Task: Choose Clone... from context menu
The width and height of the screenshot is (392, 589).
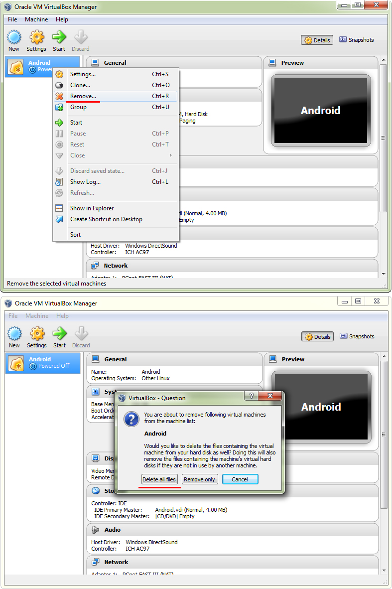Action: (x=116, y=85)
